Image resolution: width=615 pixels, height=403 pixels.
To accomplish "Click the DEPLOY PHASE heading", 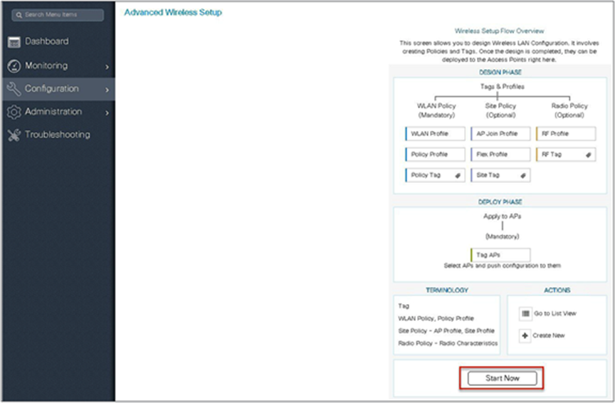I will pyautogui.click(x=500, y=202).
